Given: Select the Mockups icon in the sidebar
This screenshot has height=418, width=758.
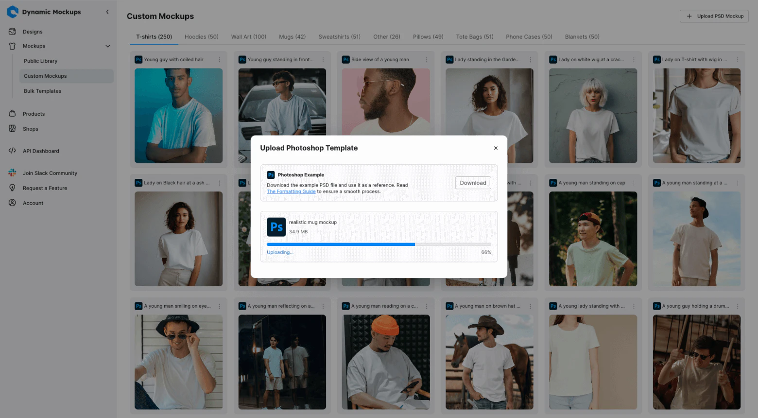Looking at the screenshot, I should pyautogui.click(x=12, y=46).
